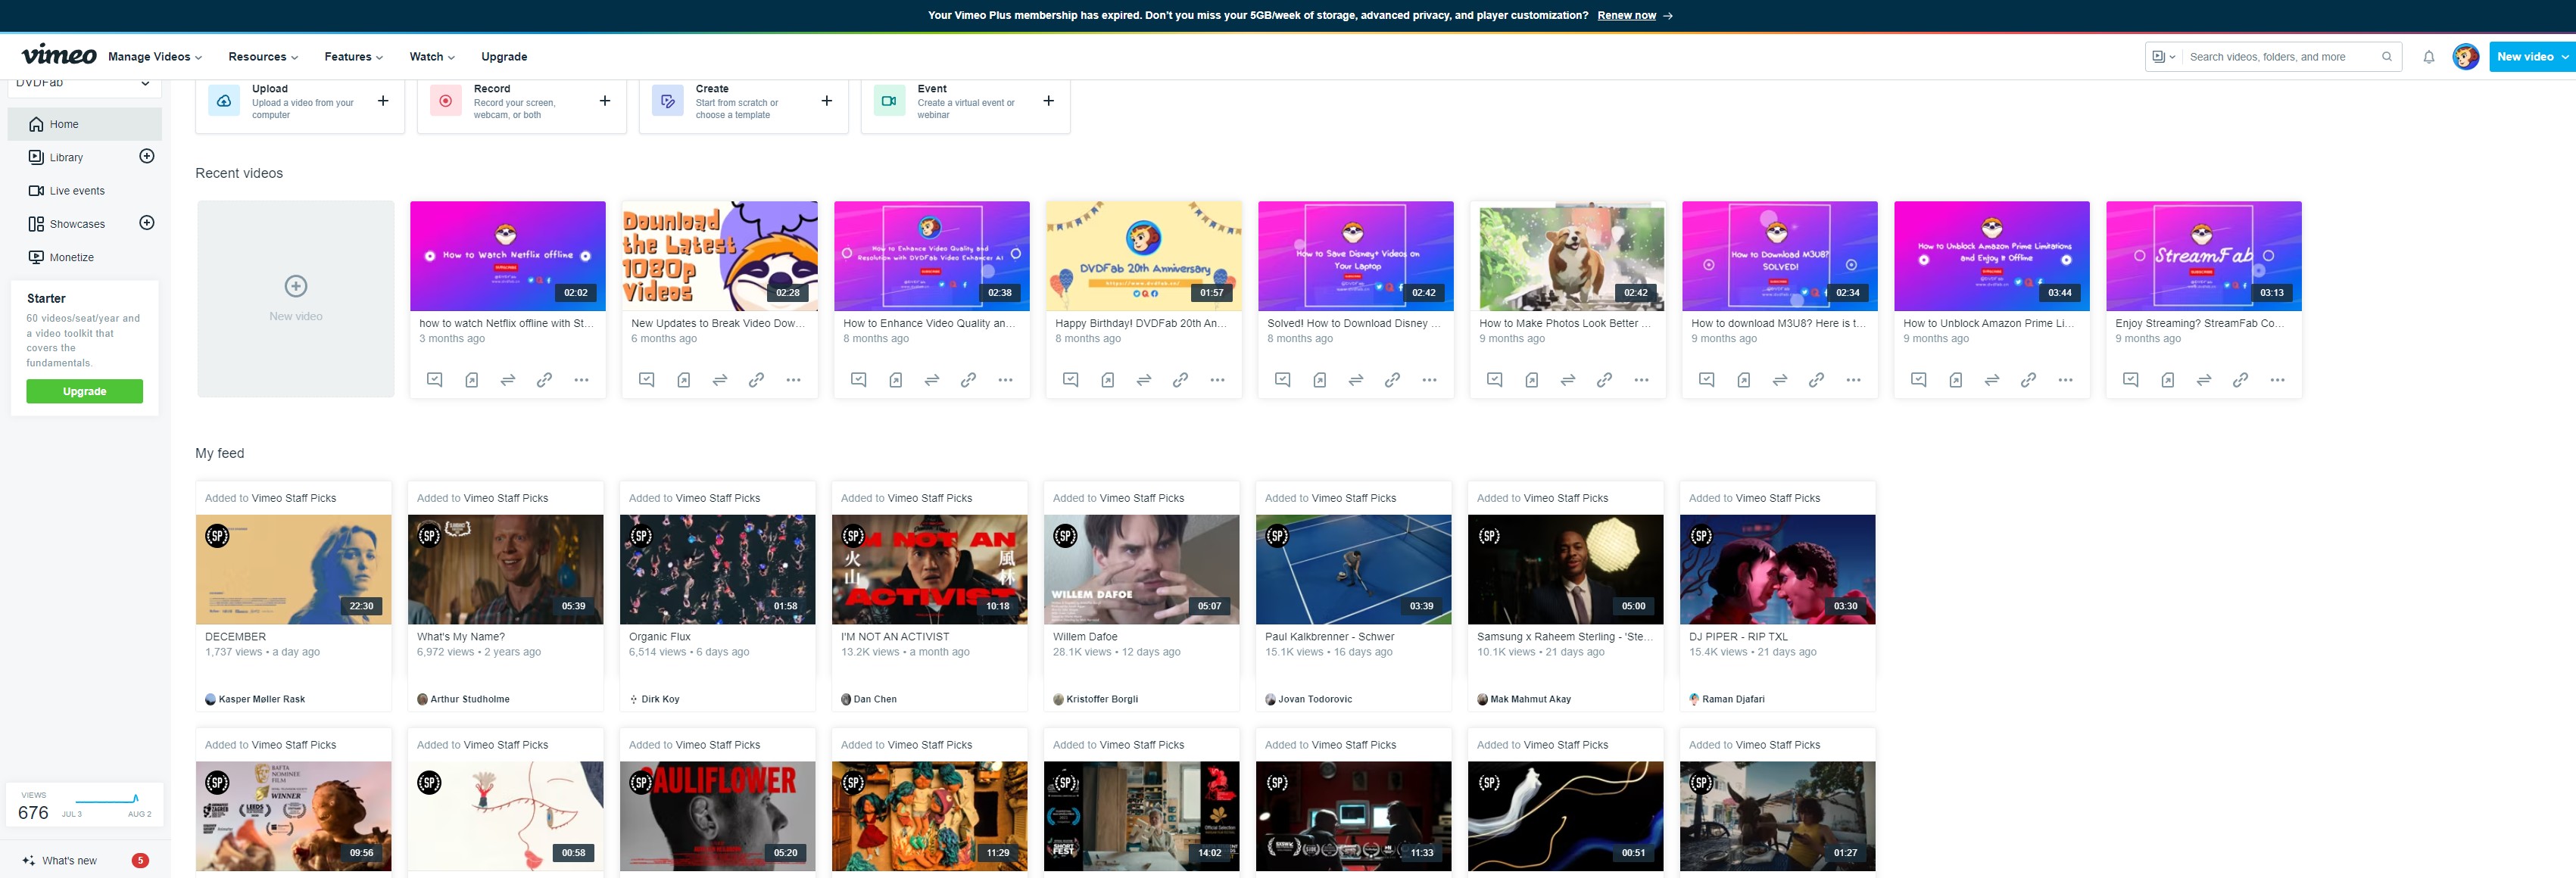Toggle notifications bell icon
This screenshot has width=2576, height=878.
(2428, 56)
